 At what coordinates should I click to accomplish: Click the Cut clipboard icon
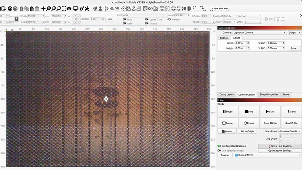[x=21, y=9]
